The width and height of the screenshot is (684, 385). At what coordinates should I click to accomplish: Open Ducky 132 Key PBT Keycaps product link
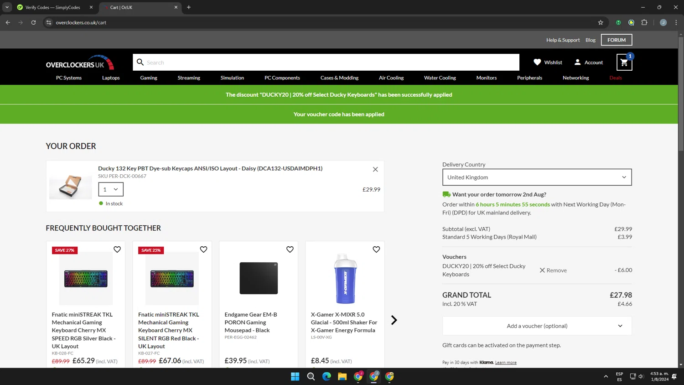pos(210,168)
